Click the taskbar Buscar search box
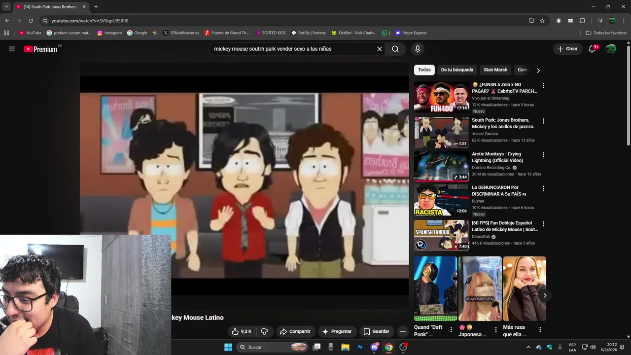Viewport: 631px width, 355px height. point(272,347)
